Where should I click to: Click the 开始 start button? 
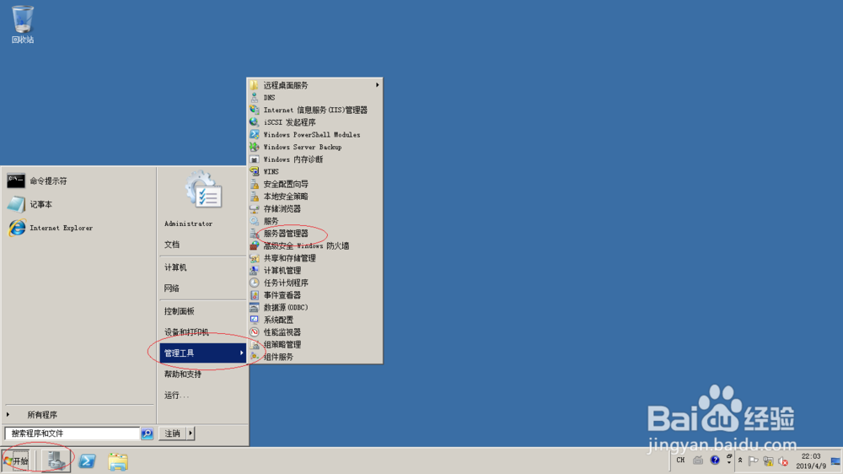(x=15, y=461)
